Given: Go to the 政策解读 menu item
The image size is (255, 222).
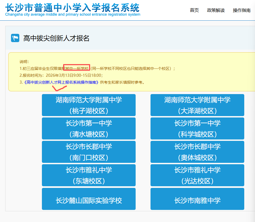Looking at the screenshot, I should coord(216,10).
